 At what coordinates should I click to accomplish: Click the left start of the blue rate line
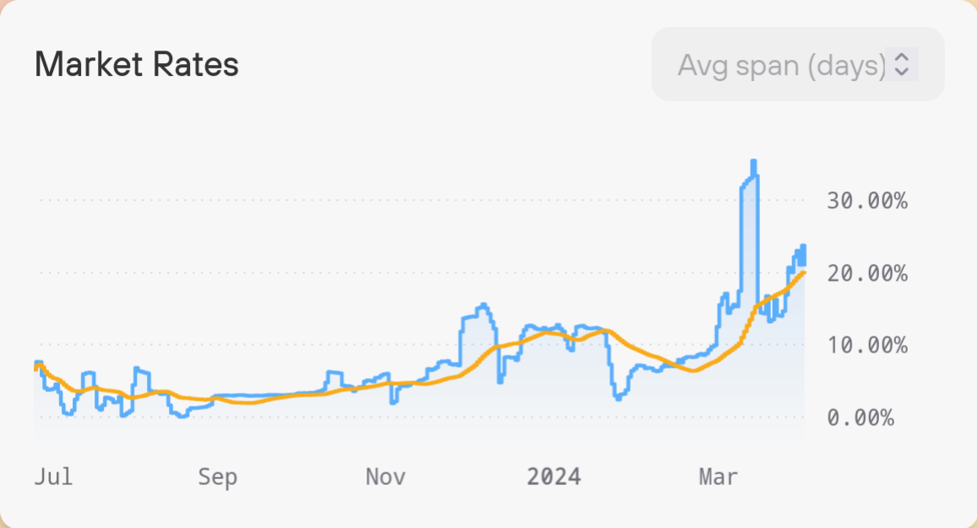(35, 364)
